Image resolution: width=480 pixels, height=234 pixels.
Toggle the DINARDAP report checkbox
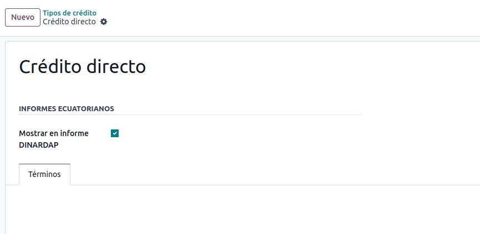pyautogui.click(x=115, y=133)
